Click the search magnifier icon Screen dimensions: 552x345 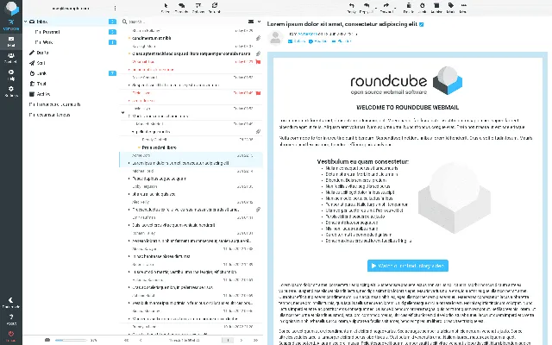pyautogui.click(x=124, y=22)
